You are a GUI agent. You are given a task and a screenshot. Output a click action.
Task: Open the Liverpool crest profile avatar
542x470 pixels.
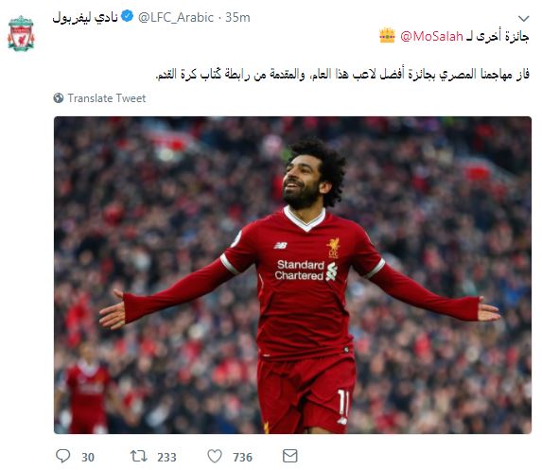tap(21, 33)
